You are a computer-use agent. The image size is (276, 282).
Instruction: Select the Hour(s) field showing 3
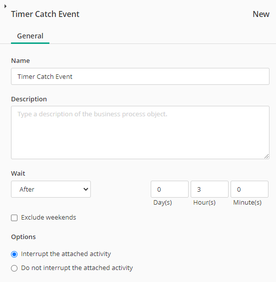pos(210,189)
